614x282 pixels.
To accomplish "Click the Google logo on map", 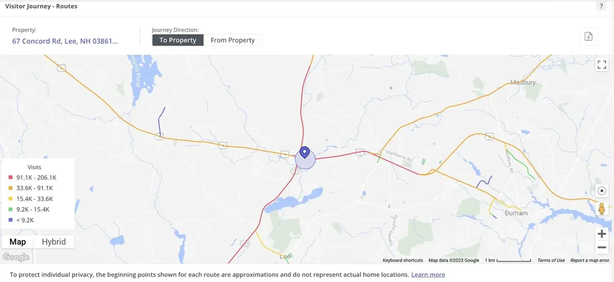I will [16, 257].
